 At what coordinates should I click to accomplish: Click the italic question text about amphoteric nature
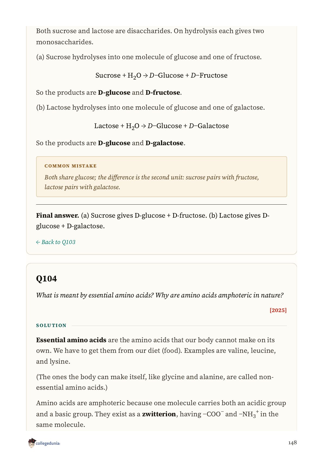click(160, 295)
